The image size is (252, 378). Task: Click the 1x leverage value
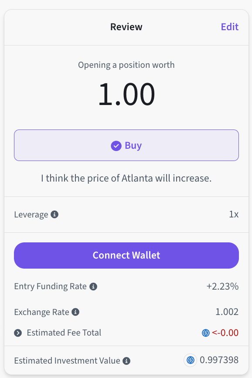234,214
